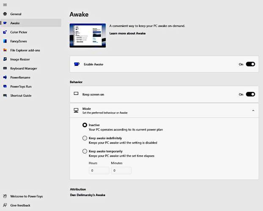Click the General gear icon
The height and width of the screenshot is (211, 263).
pos(5,14)
